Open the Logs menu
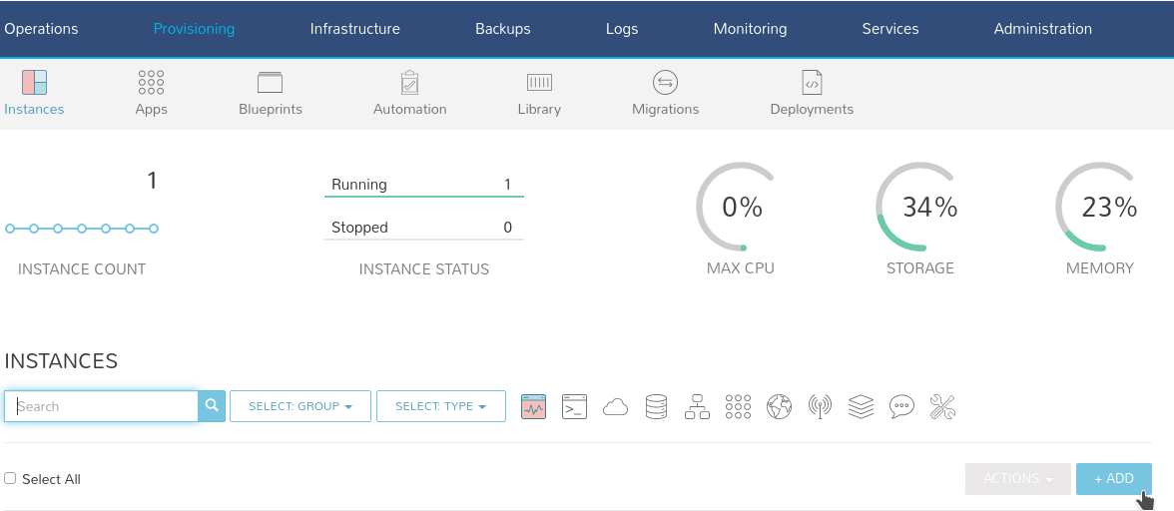1174x511 pixels. pos(622,28)
